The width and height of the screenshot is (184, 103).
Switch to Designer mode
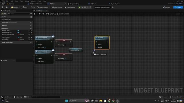click(x=167, y=7)
